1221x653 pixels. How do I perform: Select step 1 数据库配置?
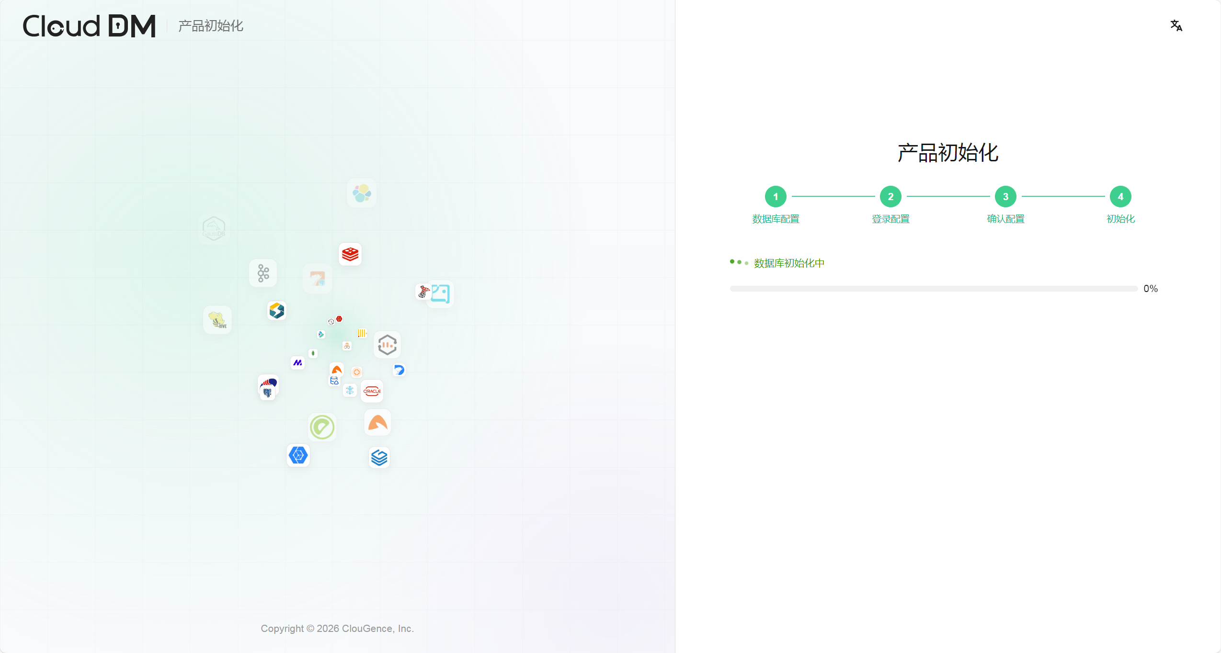[776, 205]
